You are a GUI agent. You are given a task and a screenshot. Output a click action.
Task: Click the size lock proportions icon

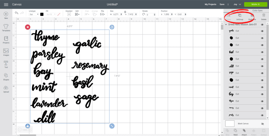point(125,12)
